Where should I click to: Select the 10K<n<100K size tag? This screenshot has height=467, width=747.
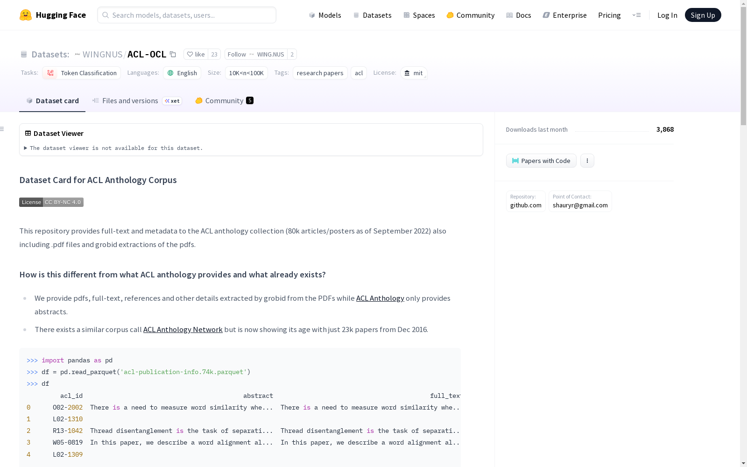(x=247, y=73)
